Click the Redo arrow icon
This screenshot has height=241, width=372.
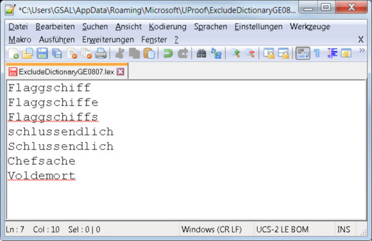183,53
